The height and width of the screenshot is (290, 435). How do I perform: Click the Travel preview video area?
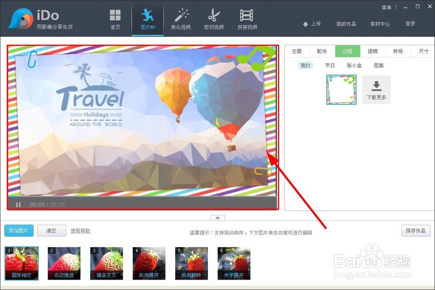tap(142, 121)
